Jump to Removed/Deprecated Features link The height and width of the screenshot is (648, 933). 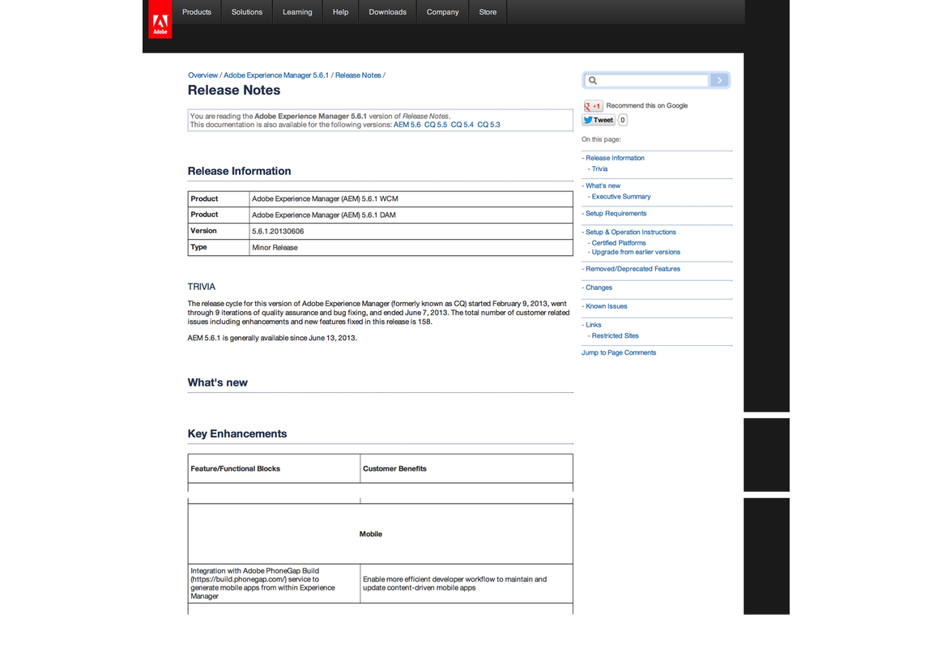[x=633, y=269]
